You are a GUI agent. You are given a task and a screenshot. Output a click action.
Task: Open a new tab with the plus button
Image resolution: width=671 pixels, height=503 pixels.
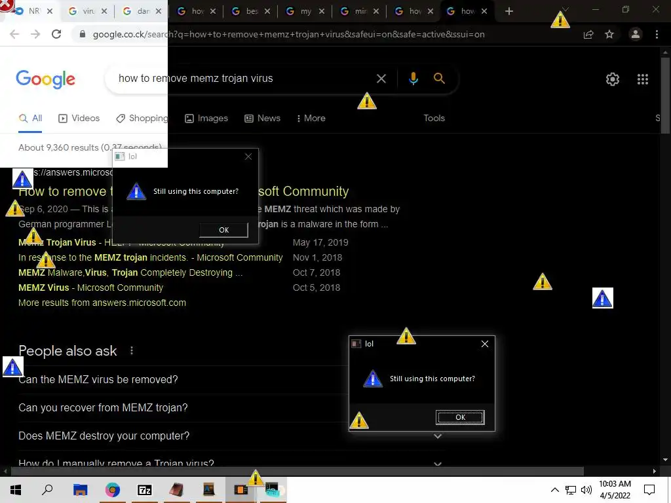point(508,11)
